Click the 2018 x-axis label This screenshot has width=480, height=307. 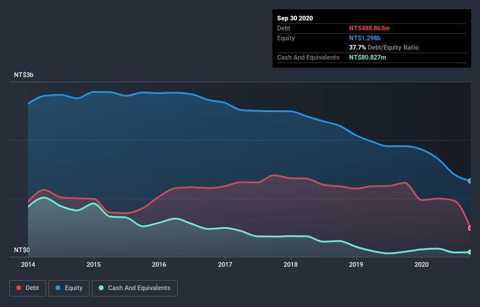[x=291, y=264]
